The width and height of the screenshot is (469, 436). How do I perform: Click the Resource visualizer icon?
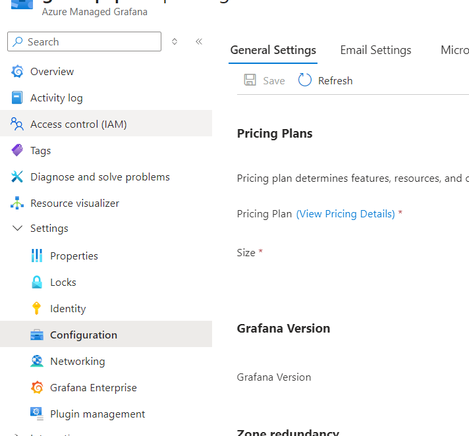point(17,204)
